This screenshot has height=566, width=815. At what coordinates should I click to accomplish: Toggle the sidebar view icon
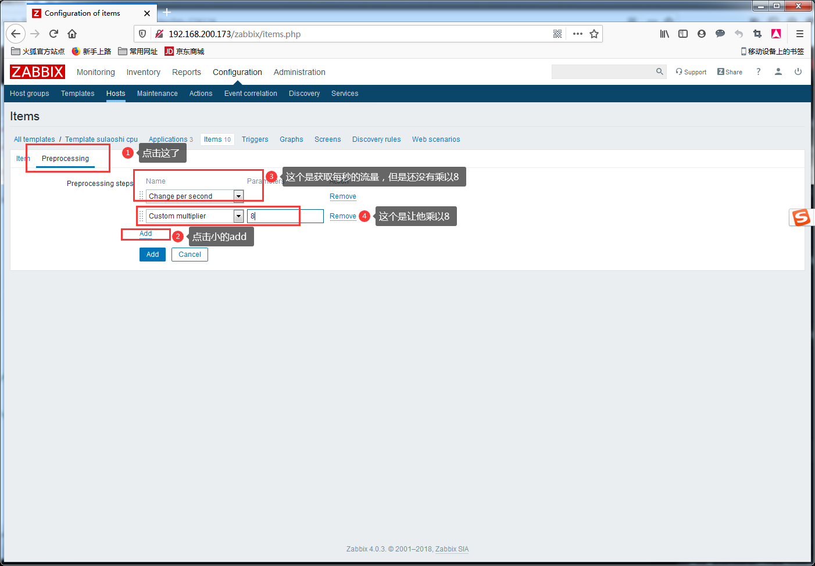(x=683, y=34)
